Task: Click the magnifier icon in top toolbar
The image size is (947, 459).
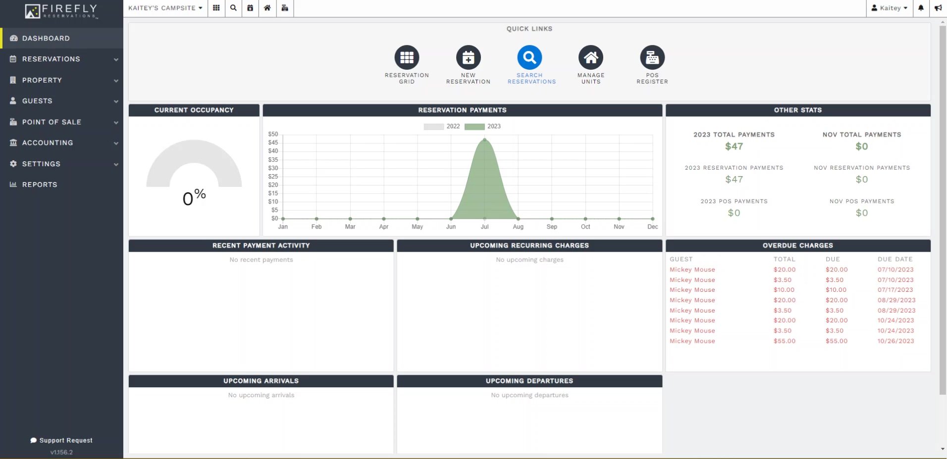Action: 233,8
